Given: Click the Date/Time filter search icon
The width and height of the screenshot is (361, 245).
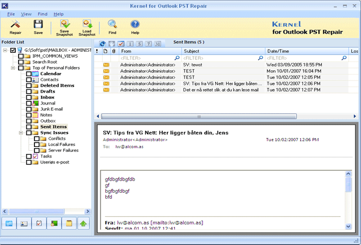Looking at the screenshot, I should pyautogui.click(x=344, y=58).
